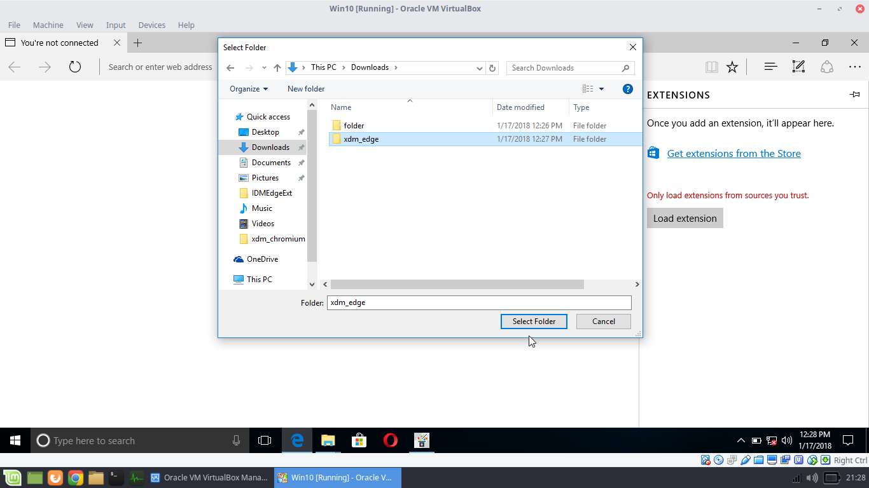Image resolution: width=869 pixels, height=488 pixels.
Task: Open VirtualBox Input menu
Action: (x=116, y=25)
